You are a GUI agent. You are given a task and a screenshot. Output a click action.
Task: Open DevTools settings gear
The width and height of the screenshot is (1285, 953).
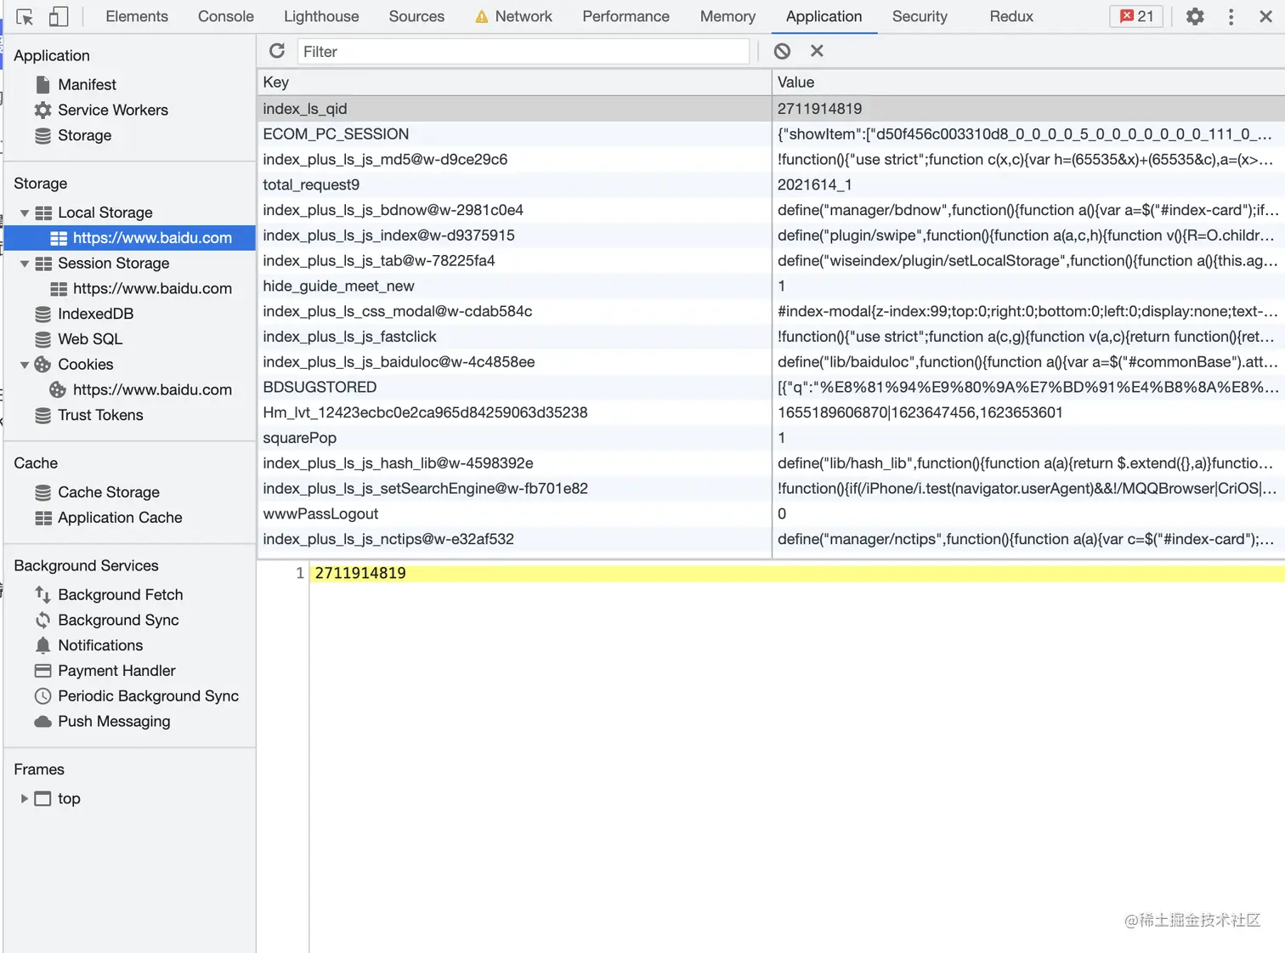point(1195,16)
